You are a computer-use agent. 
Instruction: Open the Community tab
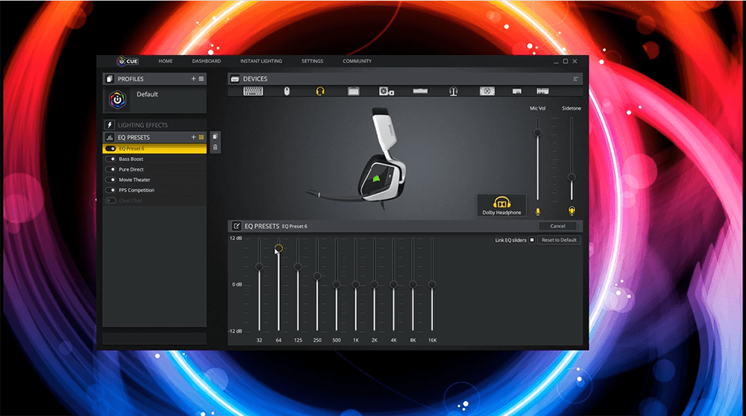pyautogui.click(x=357, y=61)
